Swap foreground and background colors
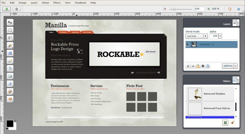The height and width of the screenshot is (134, 245). [15, 121]
